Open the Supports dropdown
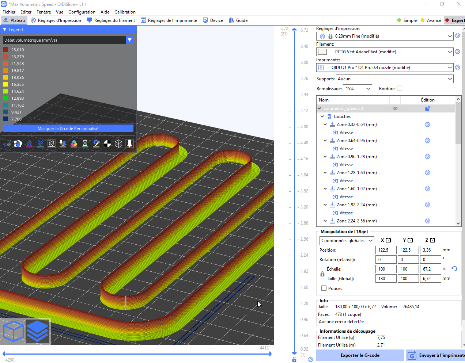Screen dimensions: 465x363 395,79
